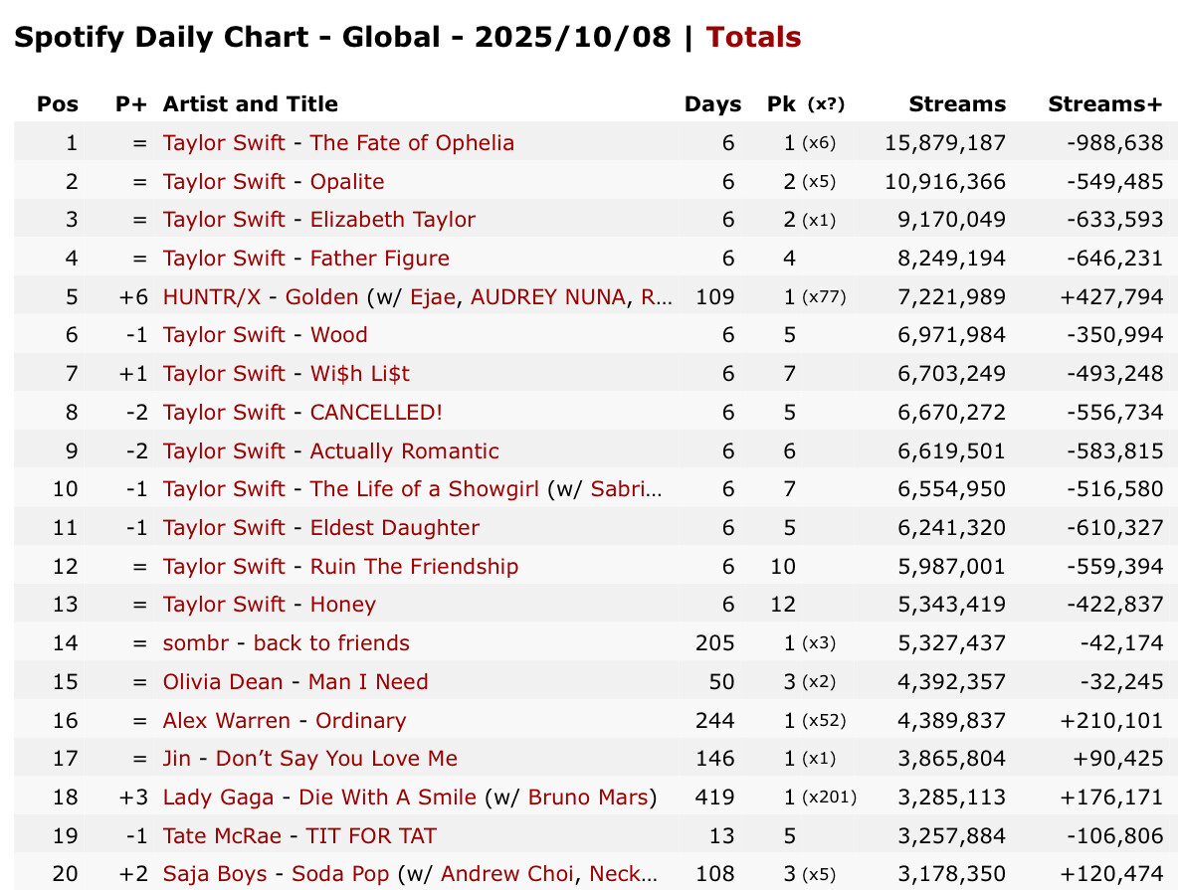Open the Golden song link
This screenshot has height=890, width=1178.
coord(321,297)
